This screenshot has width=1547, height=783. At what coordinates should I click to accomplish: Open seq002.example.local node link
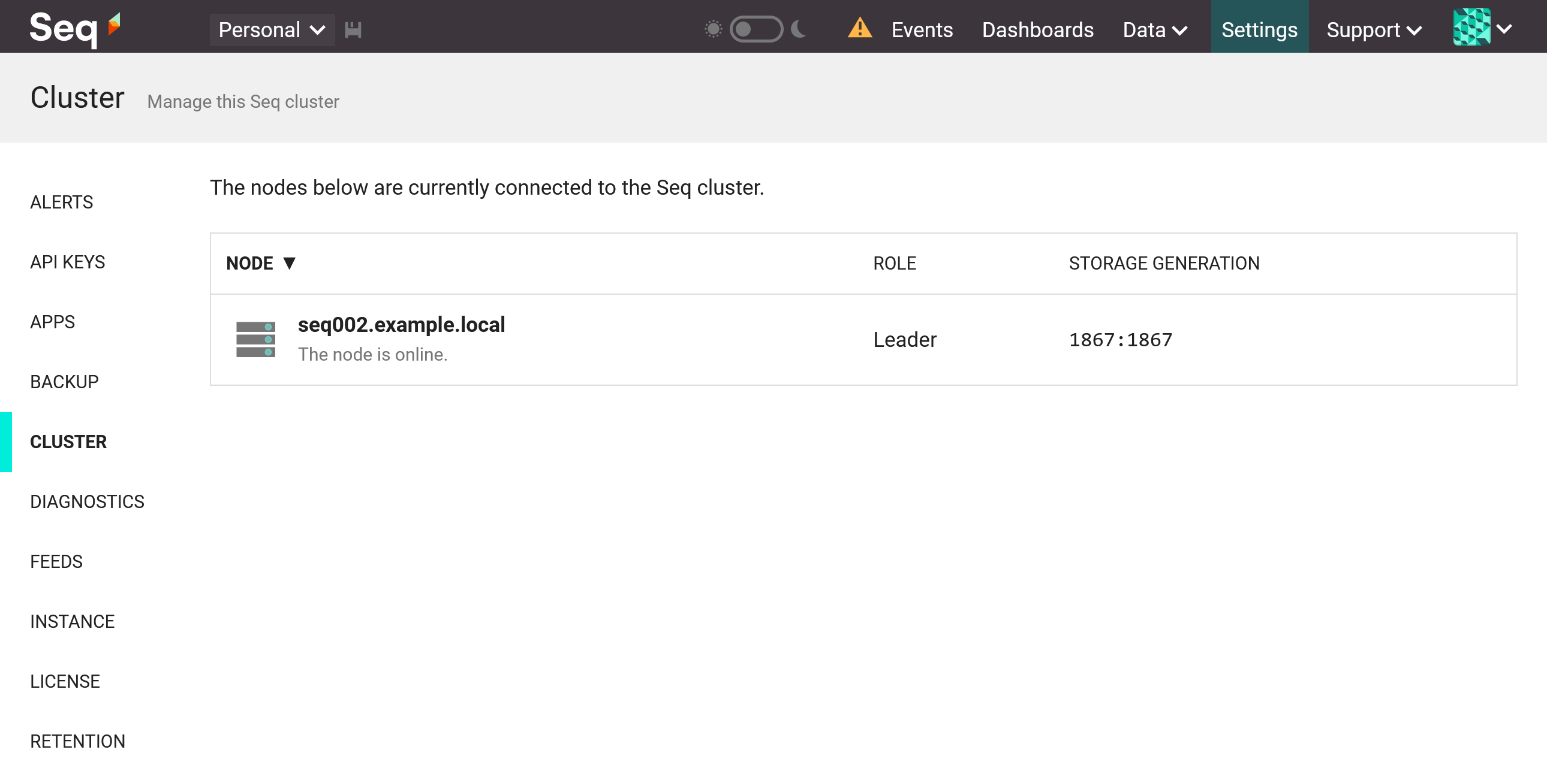[401, 325]
